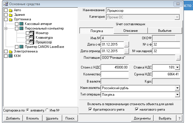Click the Инв.№ field
The width and height of the screenshot is (193, 135).
click(x=115, y=38)
